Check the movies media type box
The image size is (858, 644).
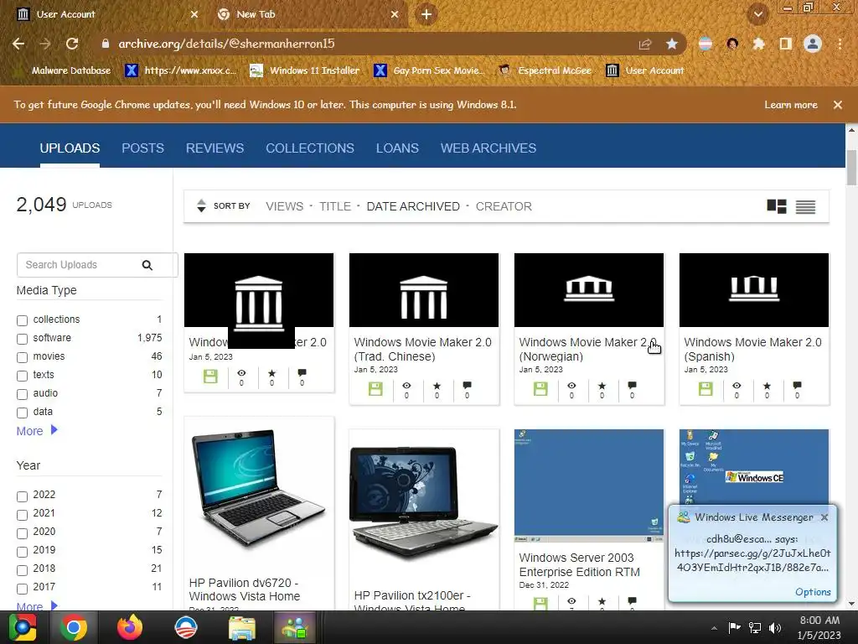click(22, 357)
